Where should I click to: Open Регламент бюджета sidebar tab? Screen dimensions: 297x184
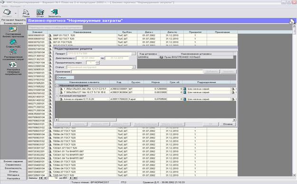(13, 20)
